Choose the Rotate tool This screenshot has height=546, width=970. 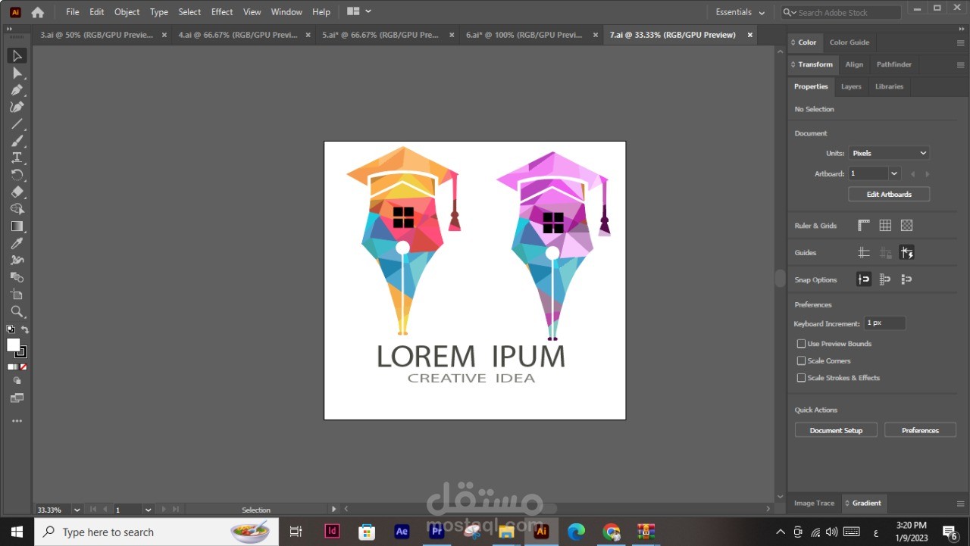tap(17, 175)
